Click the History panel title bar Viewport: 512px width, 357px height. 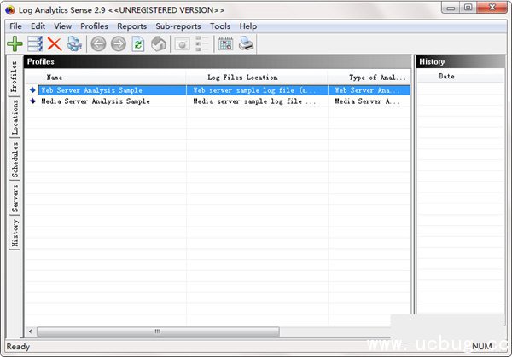pos(461,61)
